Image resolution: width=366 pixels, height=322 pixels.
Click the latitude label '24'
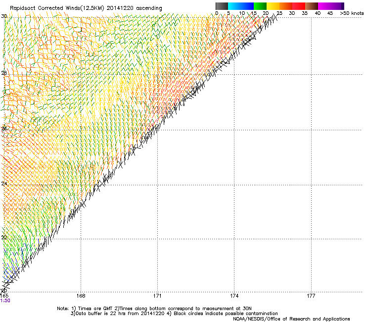(4, 184)
